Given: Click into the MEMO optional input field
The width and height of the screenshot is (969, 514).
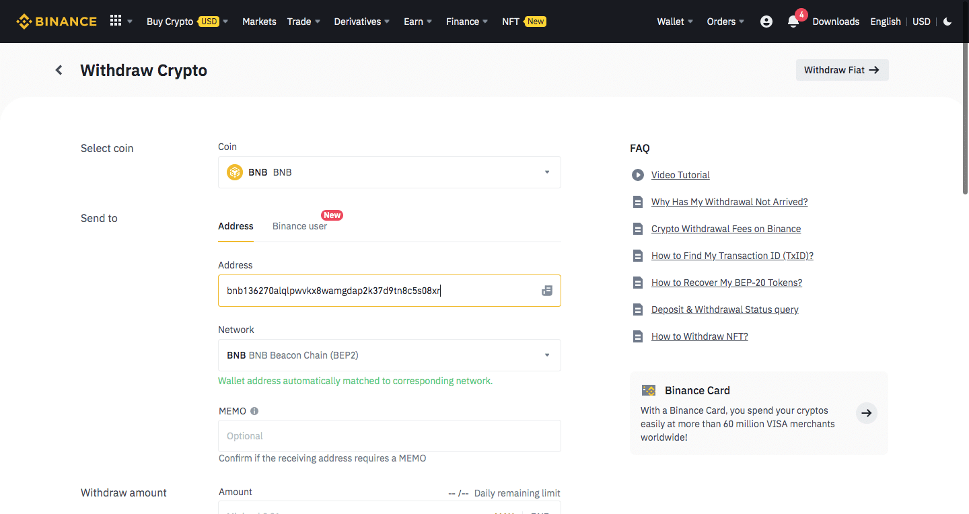Looking at the screenshot, I should pos(390,436).
